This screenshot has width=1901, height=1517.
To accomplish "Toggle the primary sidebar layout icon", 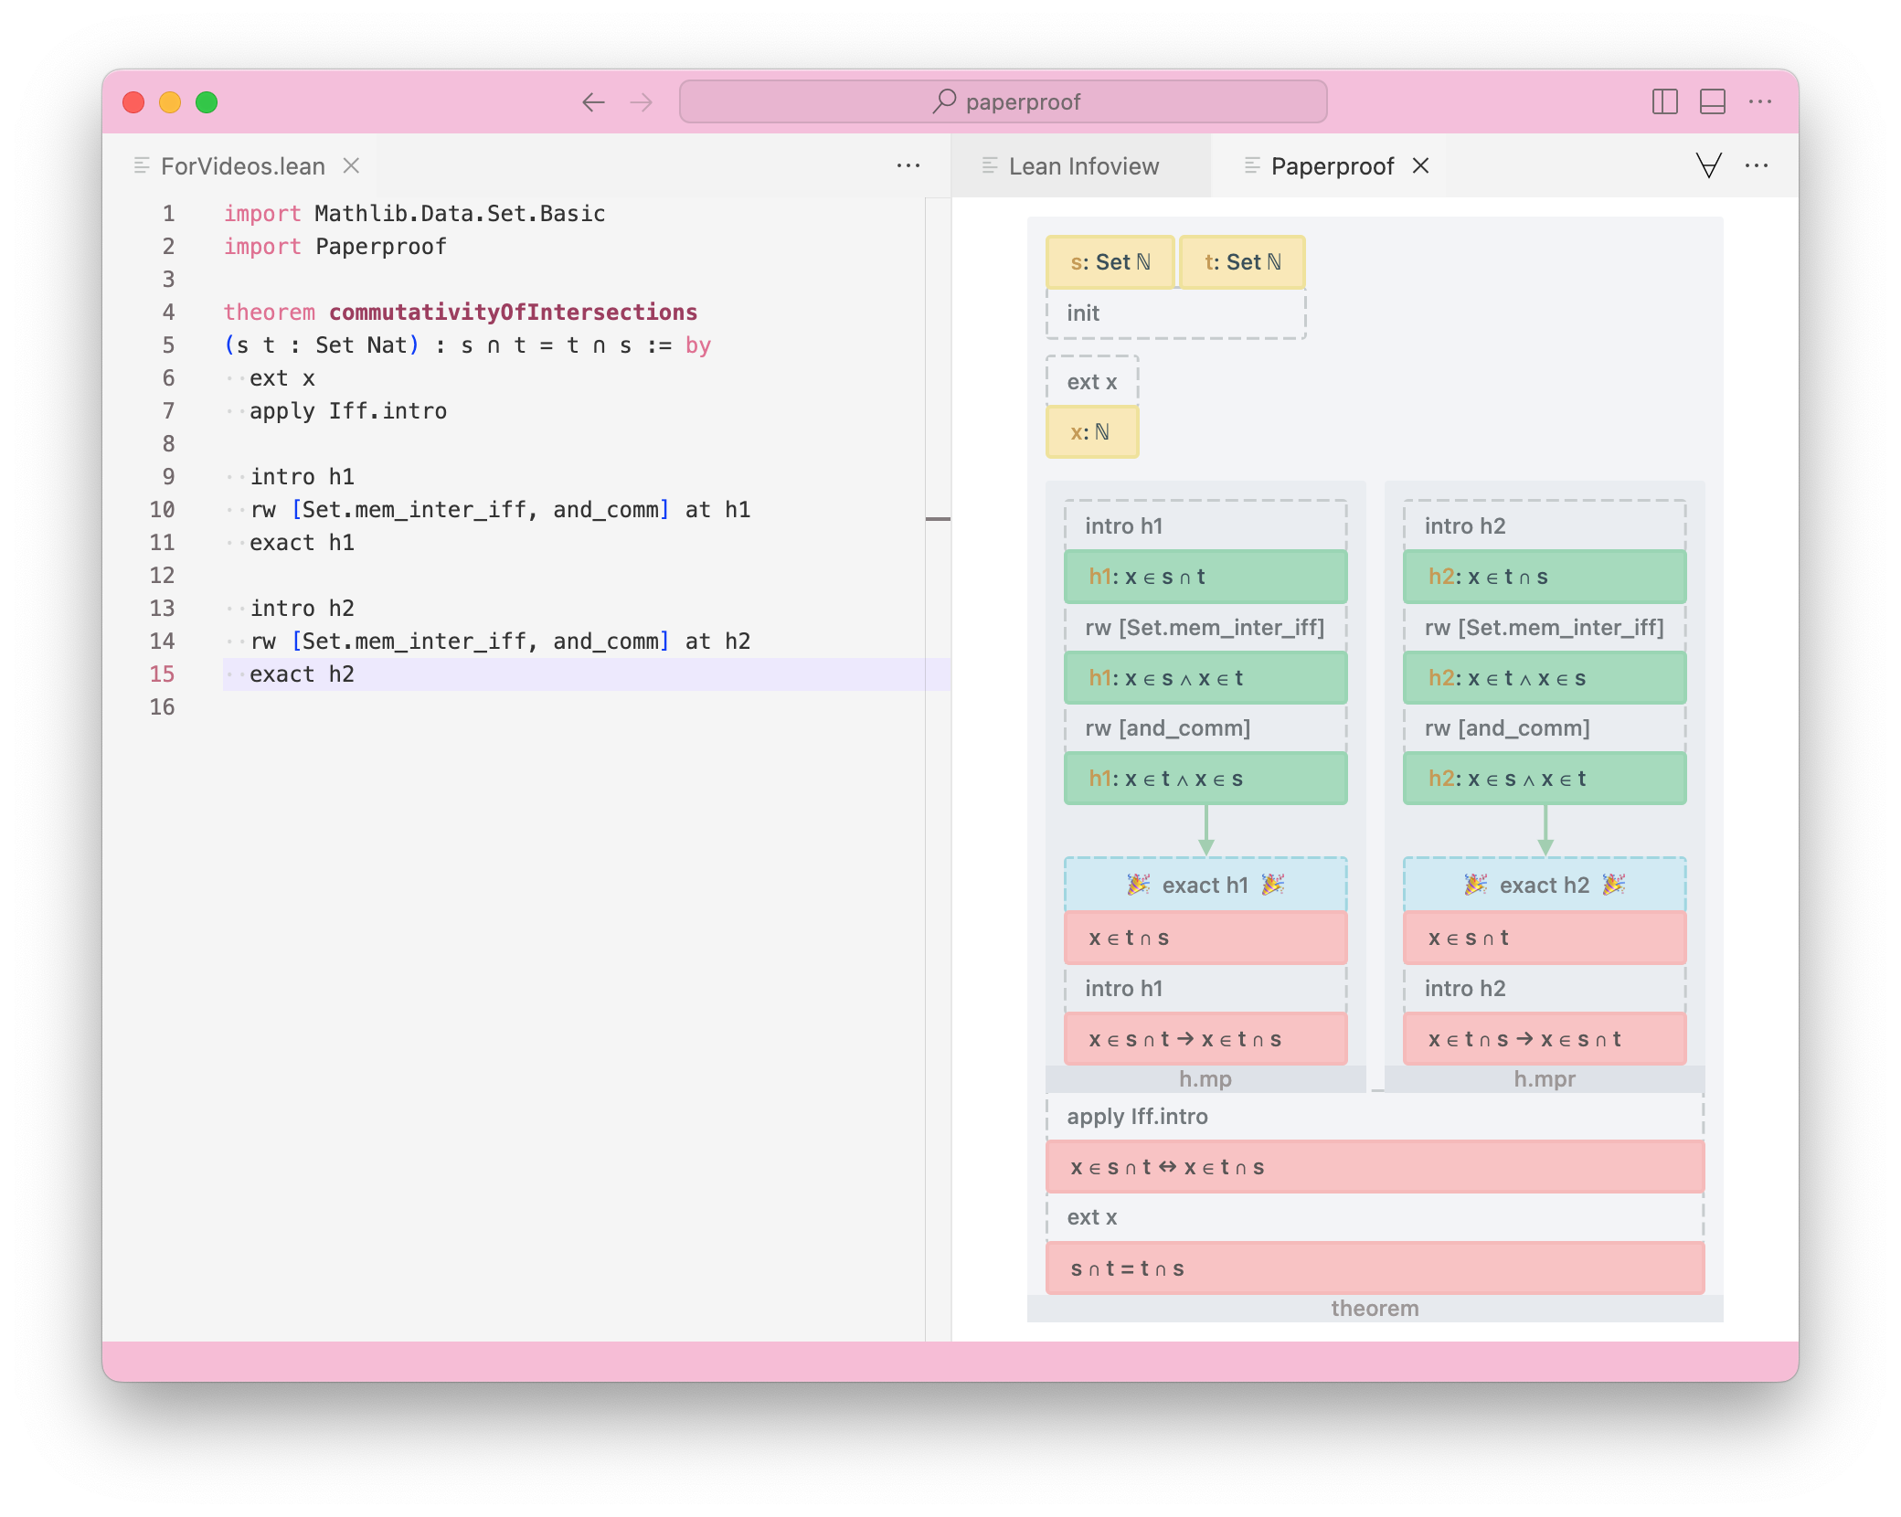I will point(1664,102).
